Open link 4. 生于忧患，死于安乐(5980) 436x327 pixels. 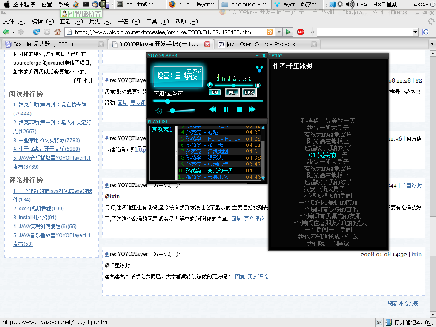click(46, 149)
